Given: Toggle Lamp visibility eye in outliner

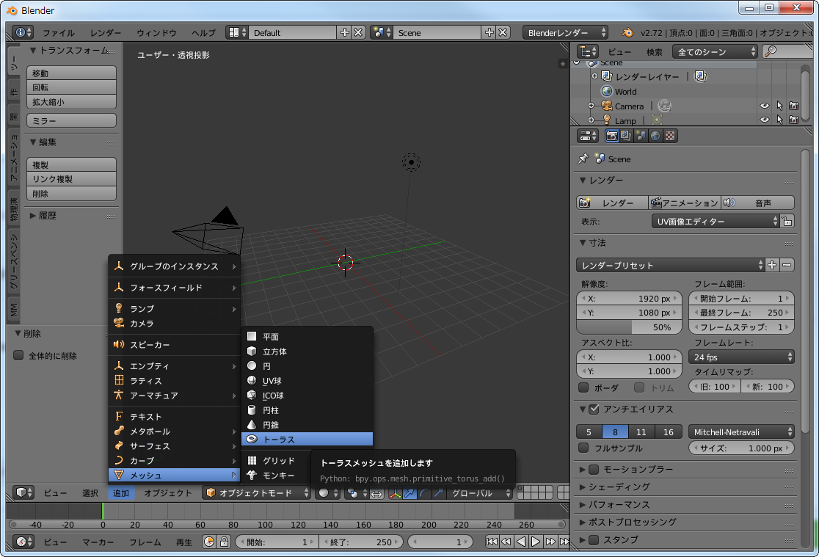Looking at the screenshot, I should coord(765,120).
